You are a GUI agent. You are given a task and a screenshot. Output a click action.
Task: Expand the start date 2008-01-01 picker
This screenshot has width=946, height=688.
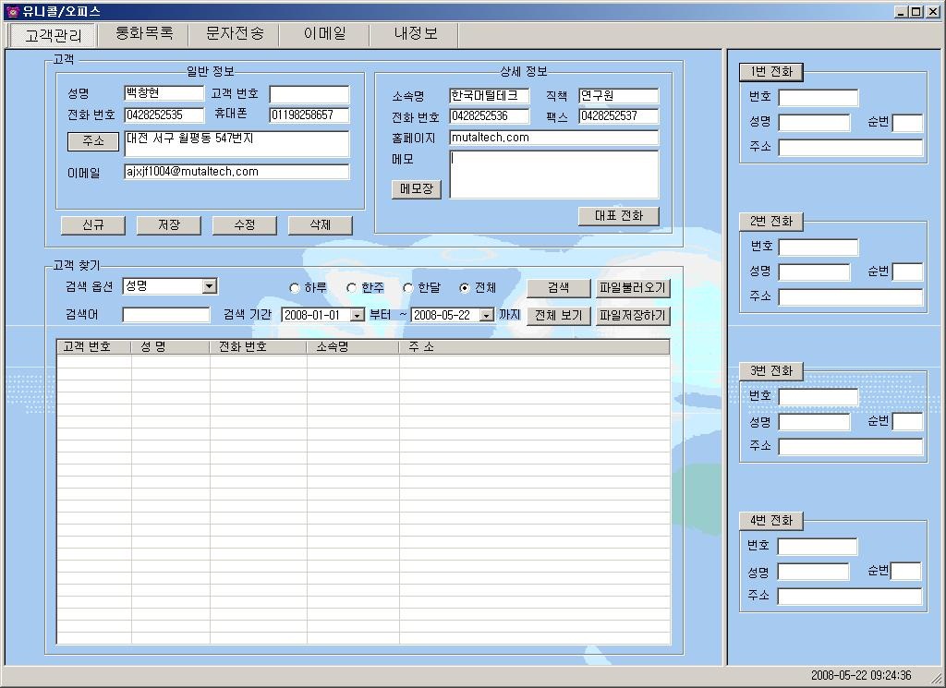tap(357, 316)
